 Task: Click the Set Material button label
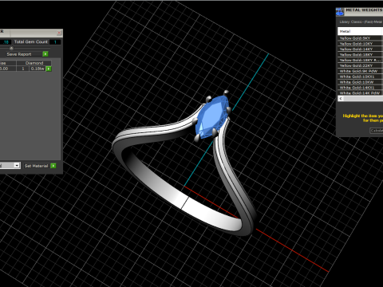coord(36,166)
